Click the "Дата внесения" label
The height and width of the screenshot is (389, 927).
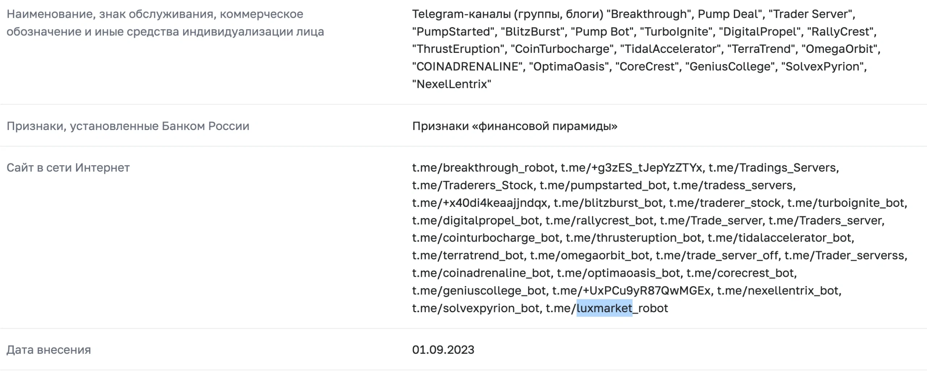tap(49, 350)
